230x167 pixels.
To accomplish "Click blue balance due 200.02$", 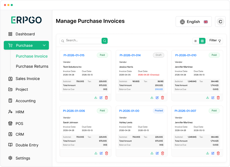I will pyautogui.click(x=159, y=89).
